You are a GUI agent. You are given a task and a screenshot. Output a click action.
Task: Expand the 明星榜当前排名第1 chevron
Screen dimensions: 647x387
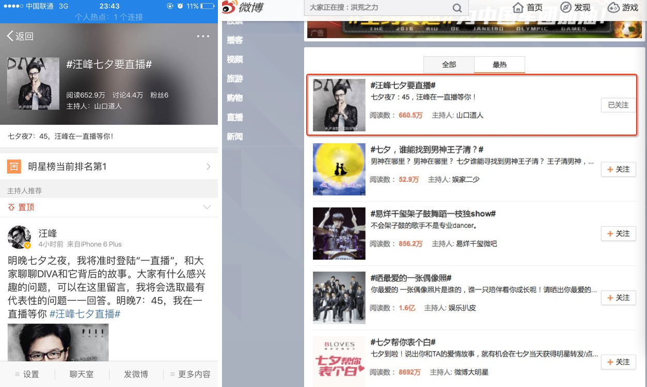coord(208,166)
